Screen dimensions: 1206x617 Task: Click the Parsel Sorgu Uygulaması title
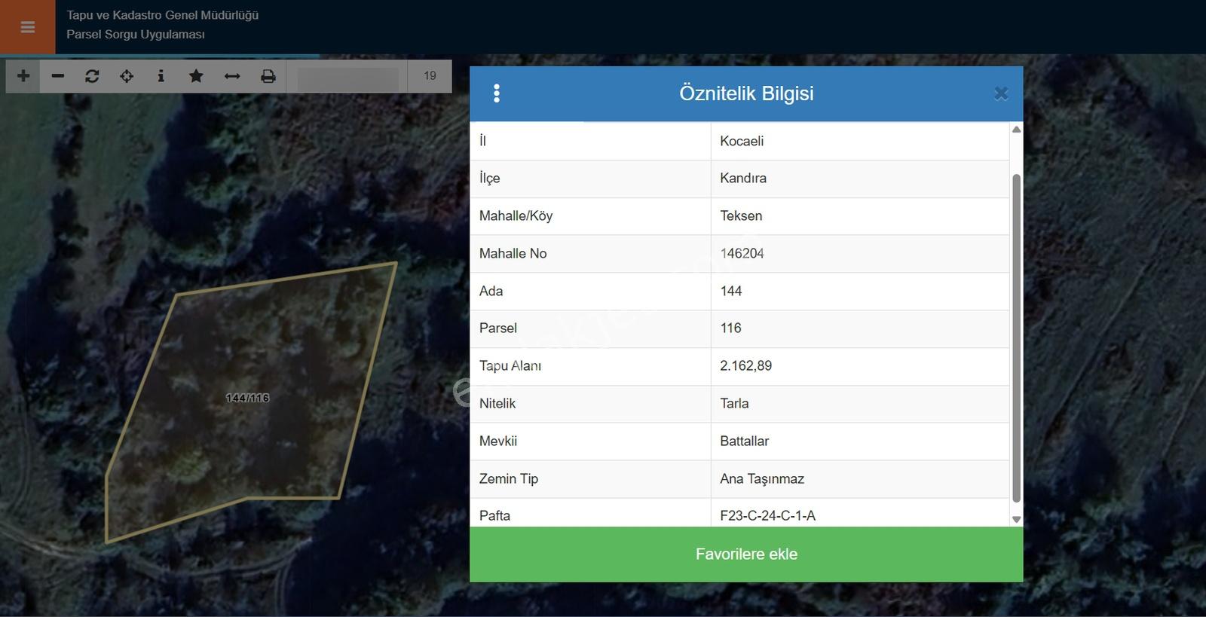tap(136, 35)
